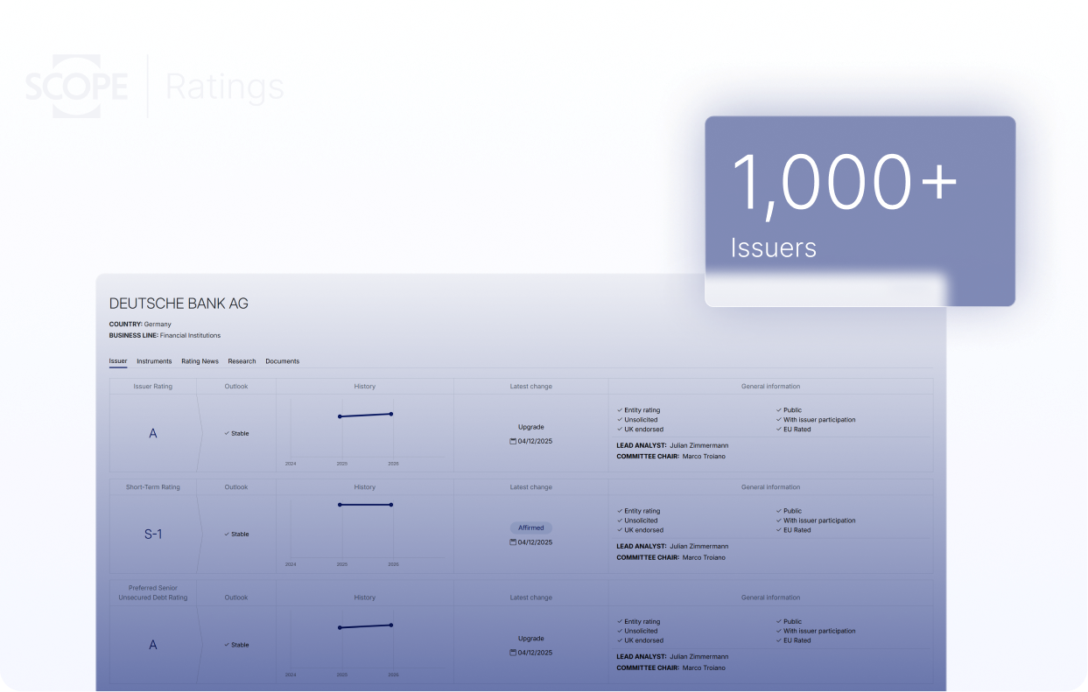Viewport: 1088px width, 692px height.
Task: Open the history chart in Short-Term Rating row
Action: tap(365, 534)
